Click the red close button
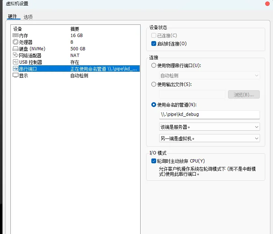This screenshot has width=273, height=234. pyautogui.click(x=267, y=4)
